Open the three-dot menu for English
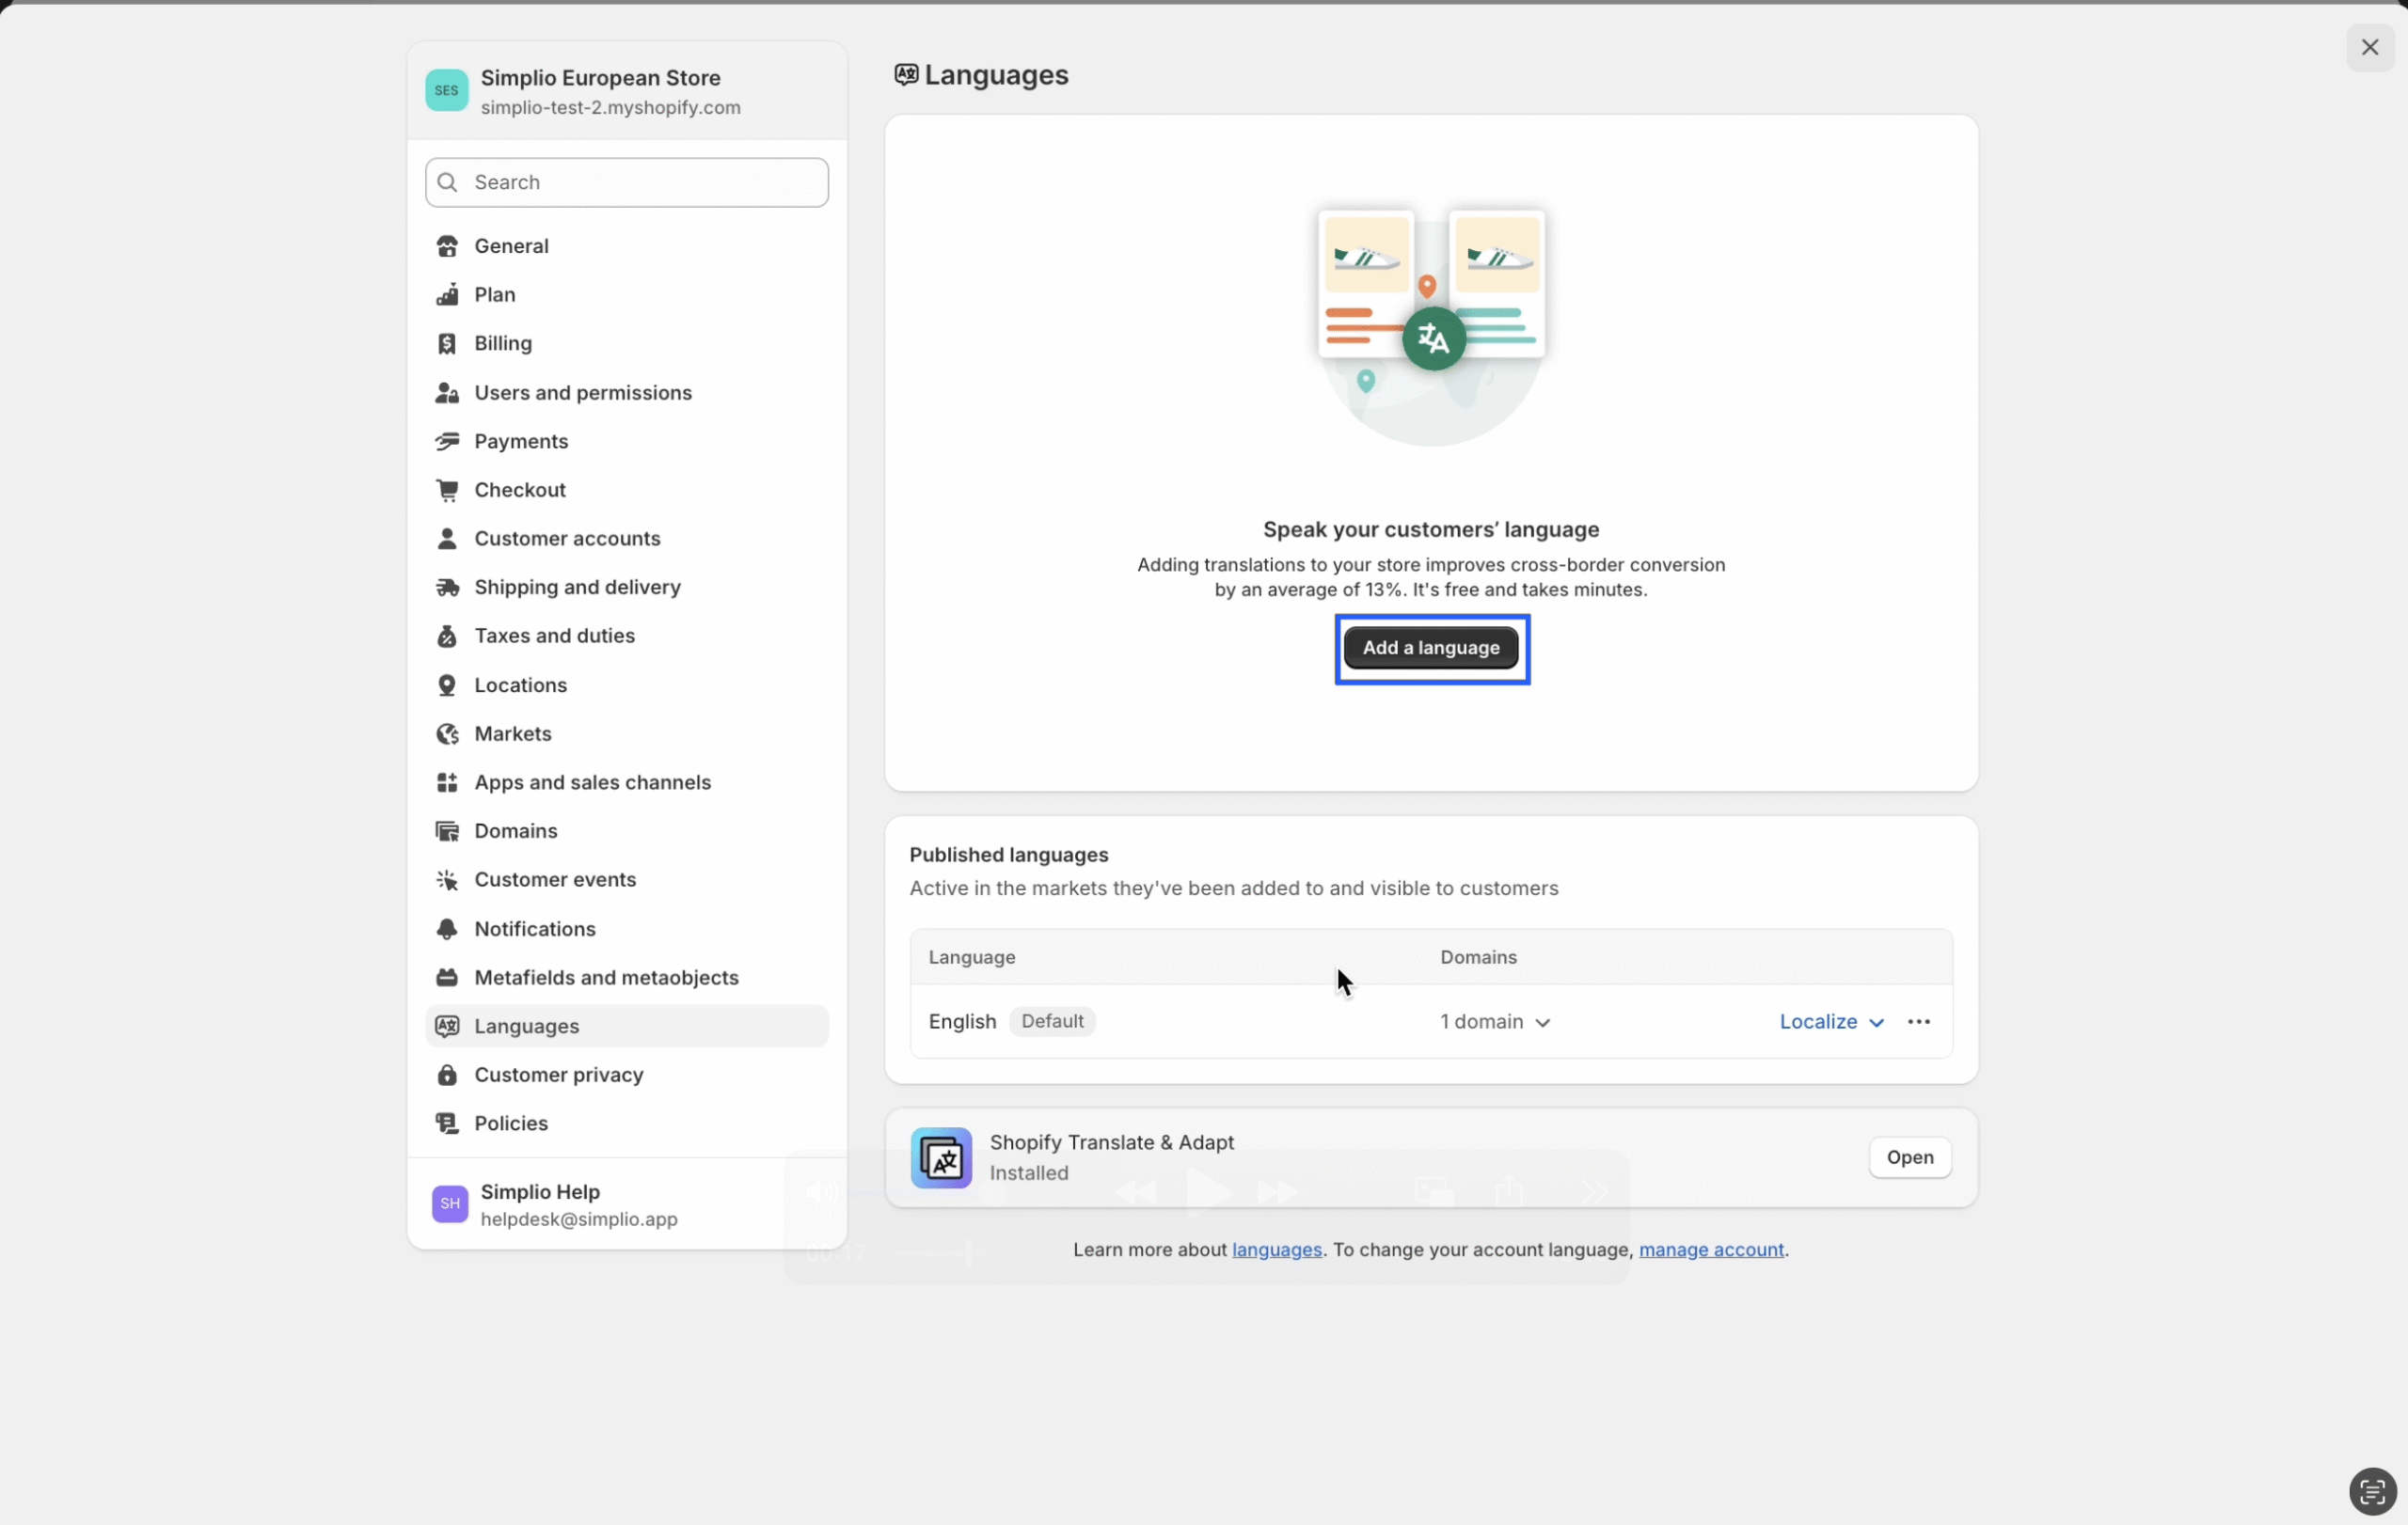Screen dimensions: 2408x1525 tap(1918, 1021)
